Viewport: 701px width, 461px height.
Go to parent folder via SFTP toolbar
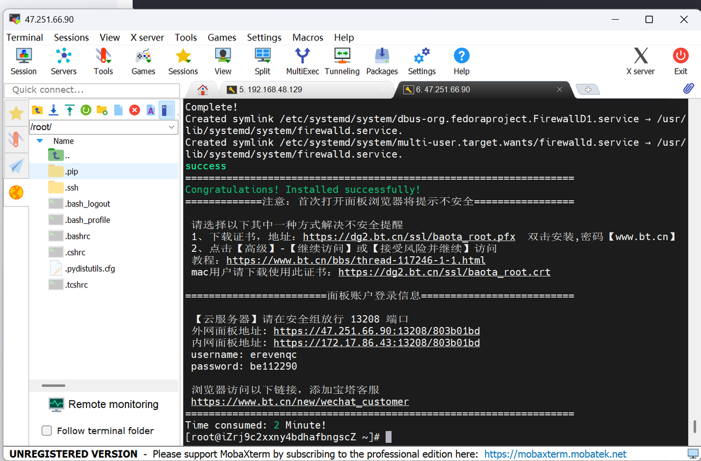pyautogui.click(x=37, y=110)
